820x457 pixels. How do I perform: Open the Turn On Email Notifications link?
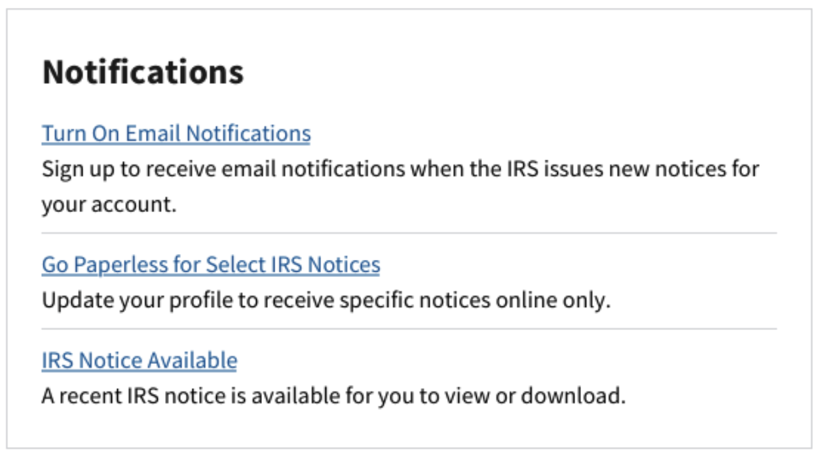point(176,134)
